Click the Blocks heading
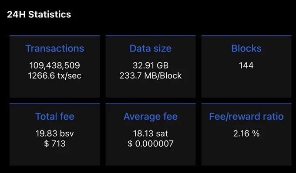The height and width of the screenshot is (173, 296). pyautogui.click(x=246, y=49)
